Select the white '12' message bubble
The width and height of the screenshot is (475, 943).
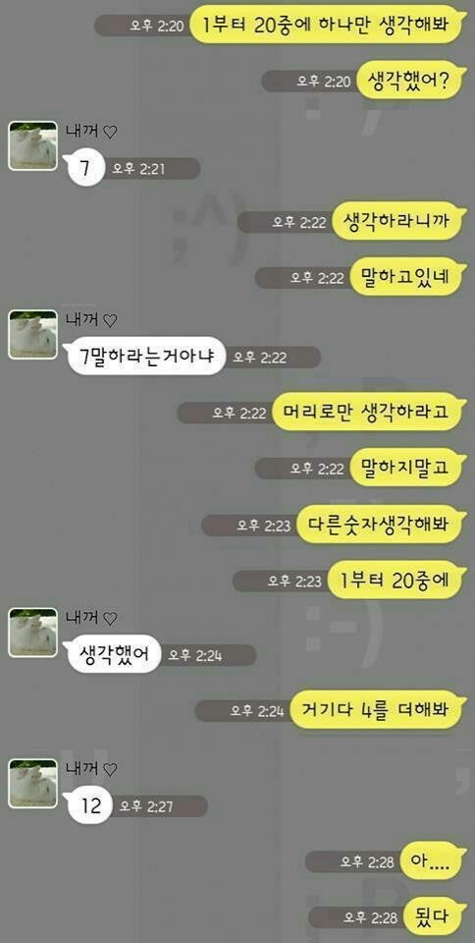(89, 805)
